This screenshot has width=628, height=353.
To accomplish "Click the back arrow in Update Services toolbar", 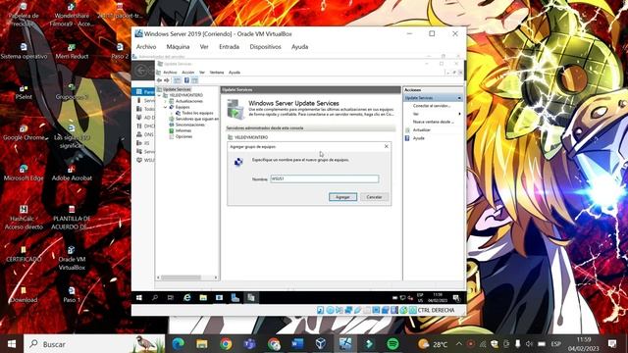I will click(x=159, y=80).
